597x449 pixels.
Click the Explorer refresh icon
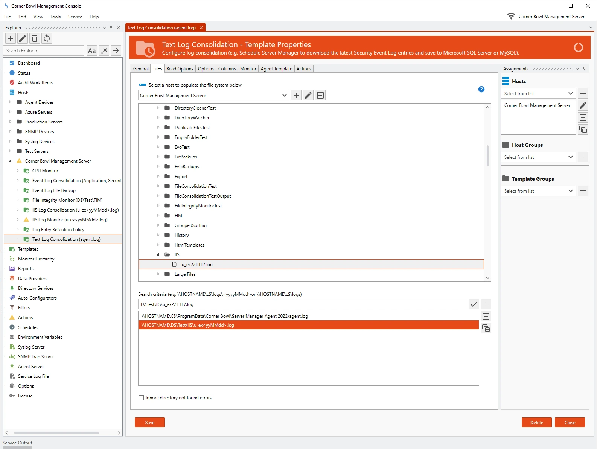click(x=47, y=38)
